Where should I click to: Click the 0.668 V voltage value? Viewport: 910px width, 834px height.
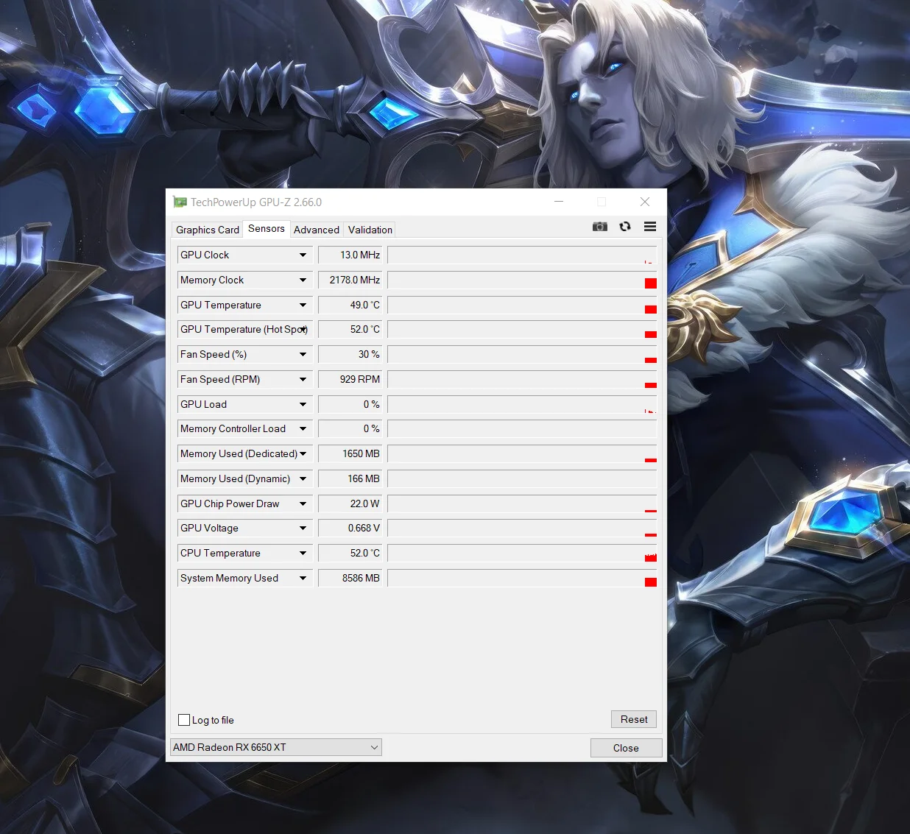click(350, 528)
